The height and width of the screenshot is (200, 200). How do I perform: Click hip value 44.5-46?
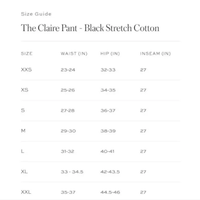pos(110,192)
